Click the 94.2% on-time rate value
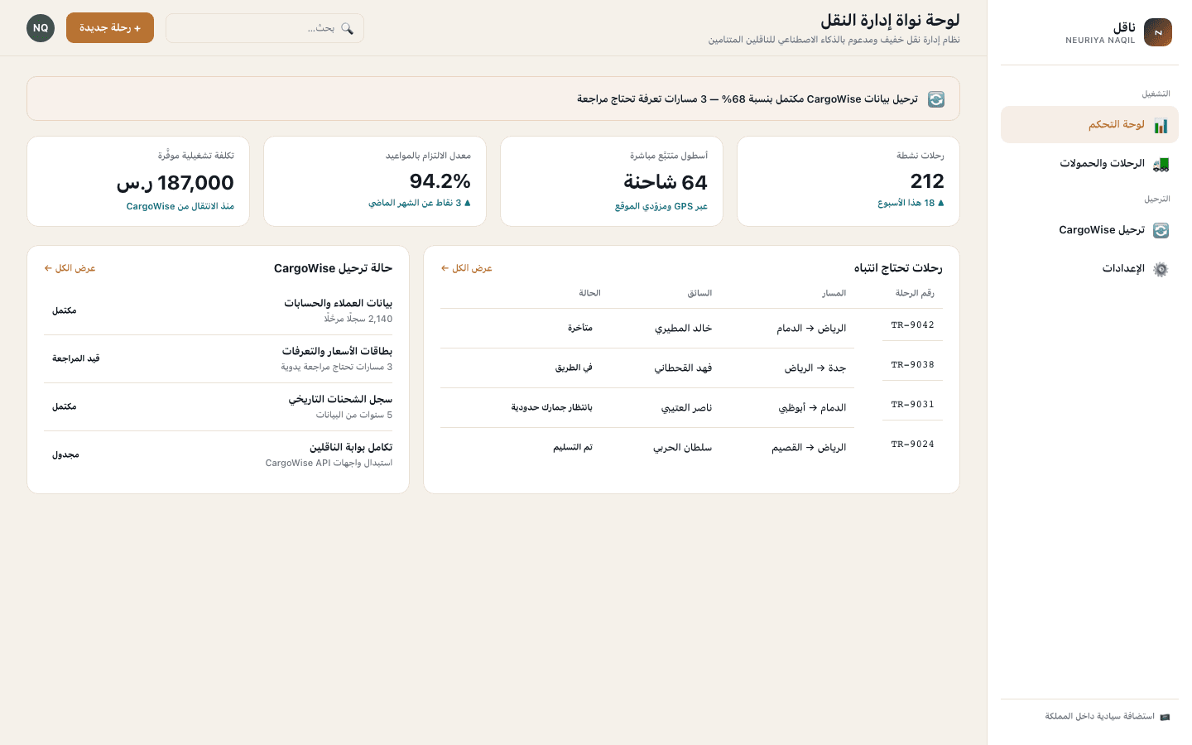Image resolution: width=1192 pixels, height=745 pixels. 440,181
